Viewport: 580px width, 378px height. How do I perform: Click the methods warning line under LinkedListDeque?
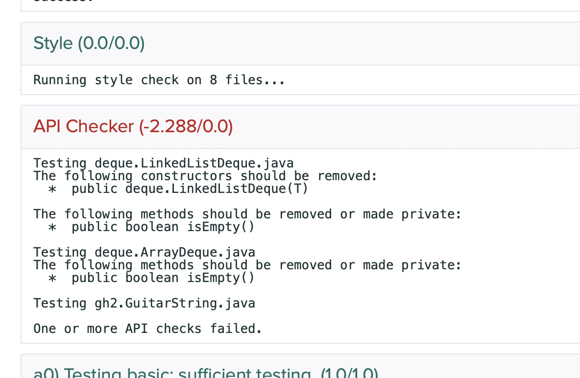click(247, 214)
